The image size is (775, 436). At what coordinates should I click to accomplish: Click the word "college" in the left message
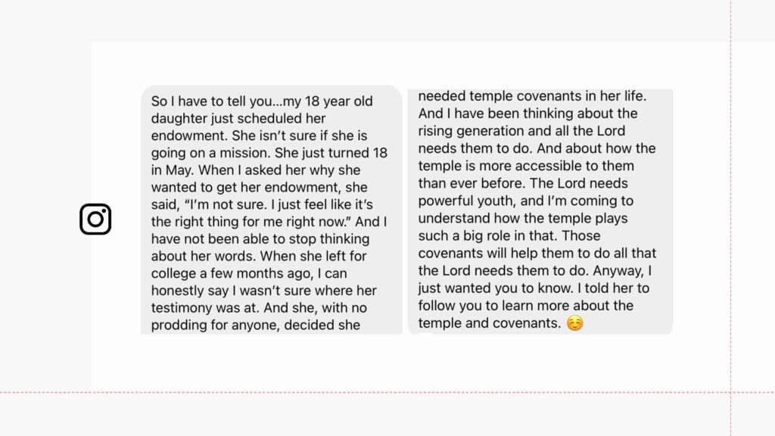[x=173, y=273]
